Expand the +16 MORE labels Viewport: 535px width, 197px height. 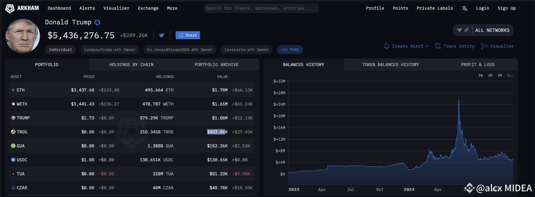[x=290, y=49]
